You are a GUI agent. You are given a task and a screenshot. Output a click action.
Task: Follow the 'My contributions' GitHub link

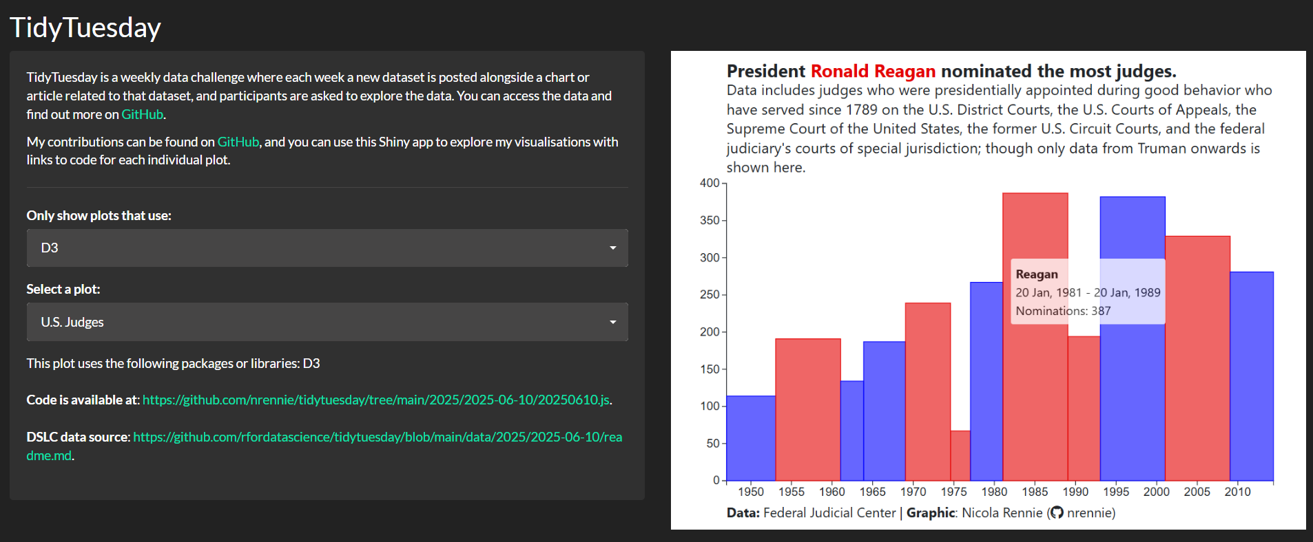(238, 142)
